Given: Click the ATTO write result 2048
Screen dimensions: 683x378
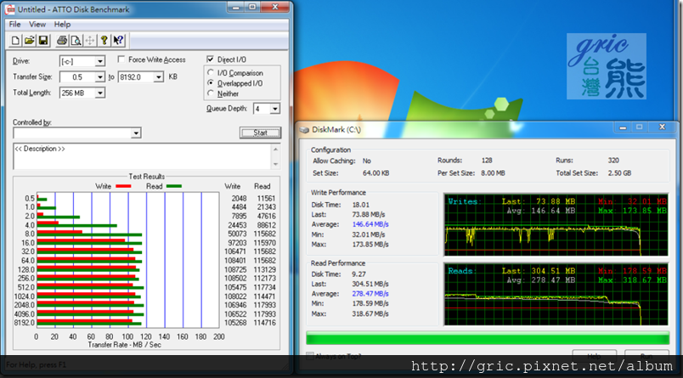Looking at the screenshot, I should point(240,198).
